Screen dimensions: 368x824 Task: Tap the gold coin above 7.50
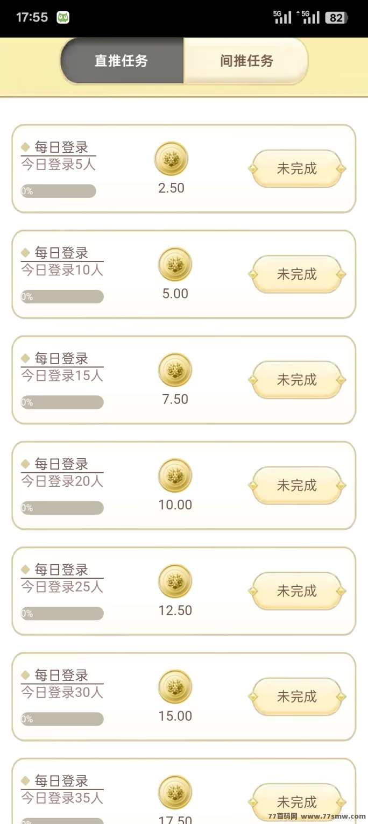click(175, 370)
